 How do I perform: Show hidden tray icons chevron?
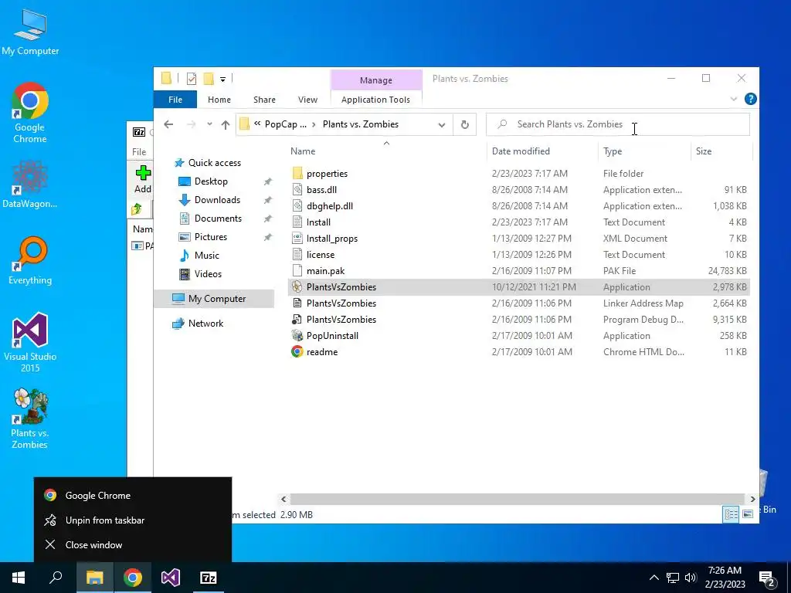(654, 578)
